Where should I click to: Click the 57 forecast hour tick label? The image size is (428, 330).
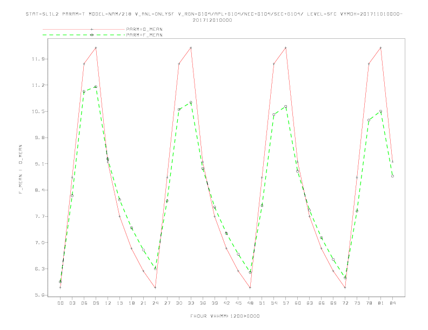tap(286, 303)
